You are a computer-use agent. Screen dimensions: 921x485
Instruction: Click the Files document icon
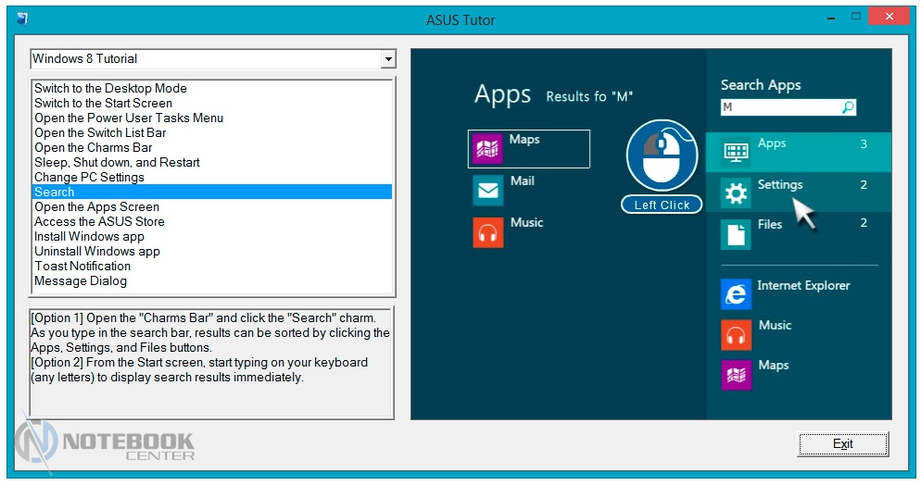(x=736, y=234)
